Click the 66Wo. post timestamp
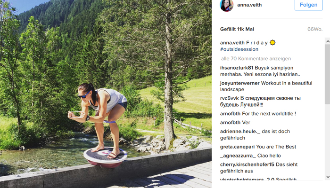This screenshot has height=188, width=330. click(315, 29)
